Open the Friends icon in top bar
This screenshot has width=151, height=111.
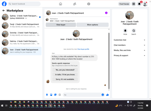(75, 4)
